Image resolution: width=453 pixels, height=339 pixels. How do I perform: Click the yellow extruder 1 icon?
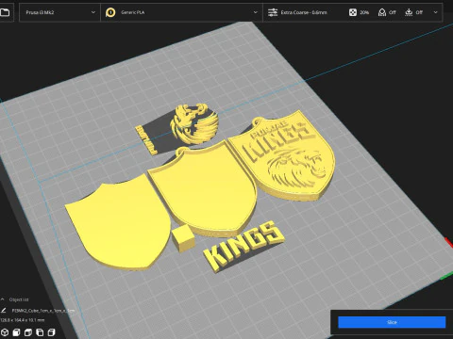click(x=110, y=12)
